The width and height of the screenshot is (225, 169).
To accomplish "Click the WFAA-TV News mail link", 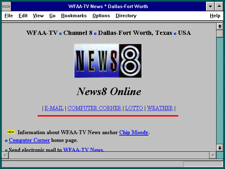I will pyautogui.click(x=83, y=149).
